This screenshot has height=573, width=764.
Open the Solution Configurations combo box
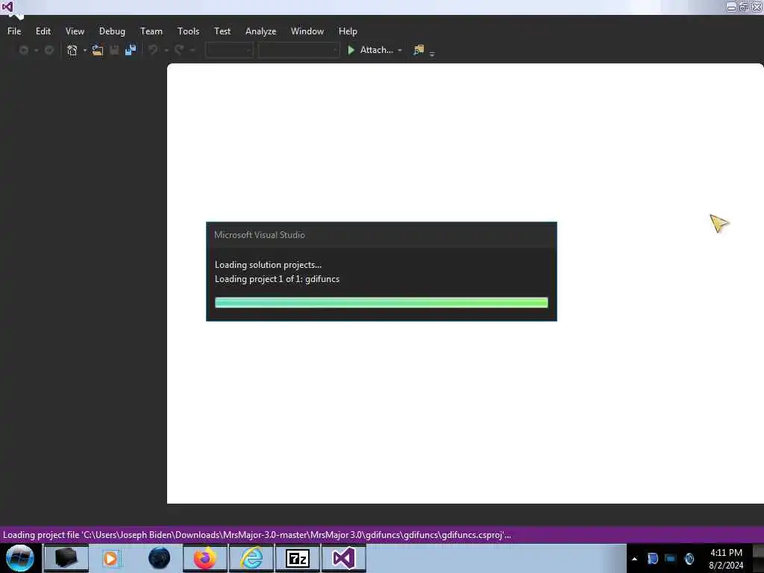pos(229,50)
